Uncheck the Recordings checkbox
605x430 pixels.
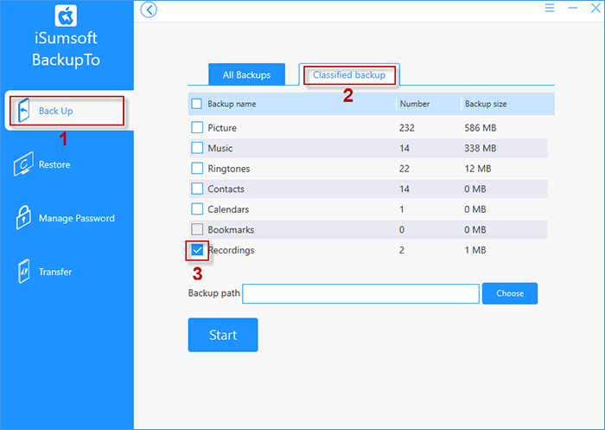pyautogui.click(x=197, y=250)
